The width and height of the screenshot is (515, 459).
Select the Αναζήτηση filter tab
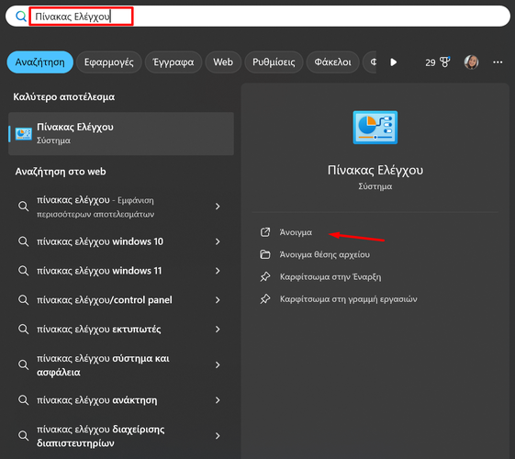point(40,62)
